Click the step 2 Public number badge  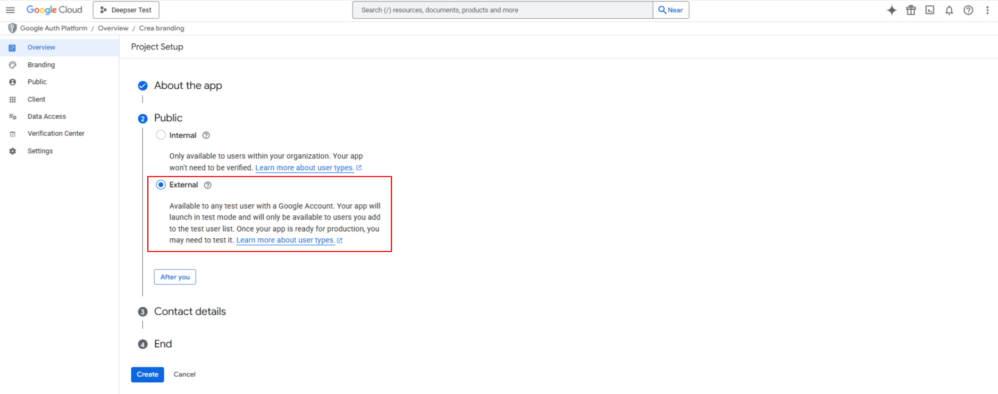click(x=142, y=119)
